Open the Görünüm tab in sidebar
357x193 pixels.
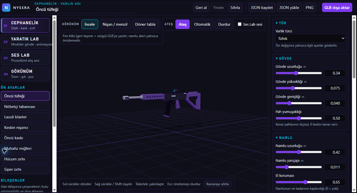click(x=25, y=74)
